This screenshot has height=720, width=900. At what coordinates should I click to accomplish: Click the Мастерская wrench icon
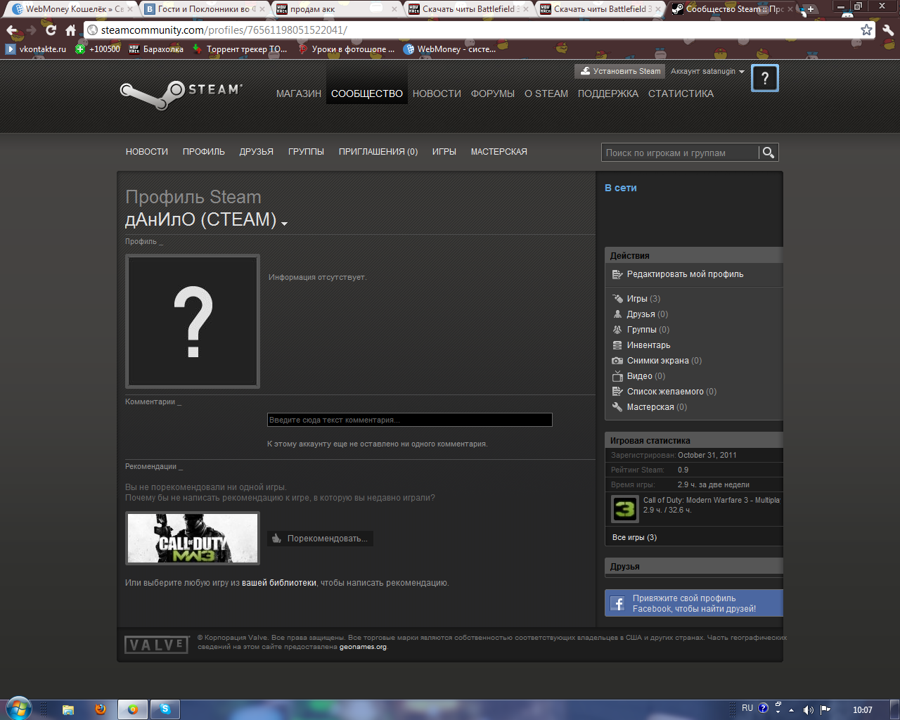tap(617, 407)
